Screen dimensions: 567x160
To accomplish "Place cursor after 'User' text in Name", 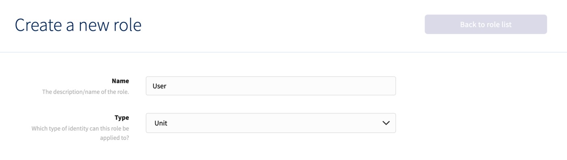I will pos(167,86).
